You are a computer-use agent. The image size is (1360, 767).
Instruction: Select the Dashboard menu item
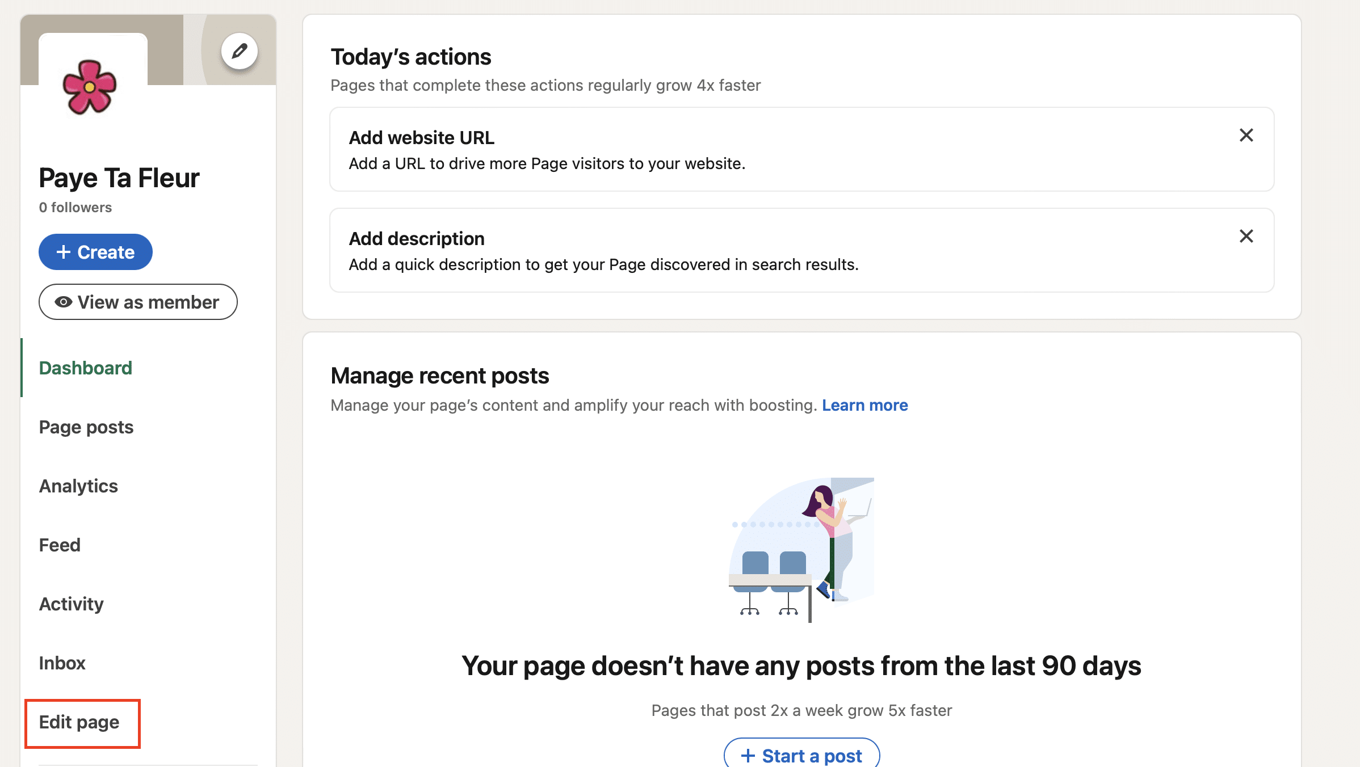84,368
